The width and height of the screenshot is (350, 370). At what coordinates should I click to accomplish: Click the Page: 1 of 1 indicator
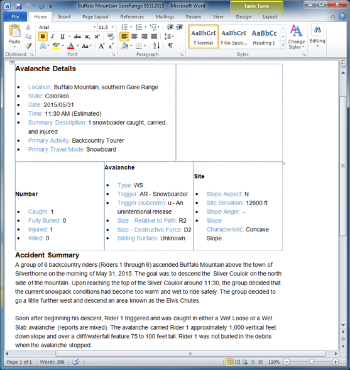(19, 362)
